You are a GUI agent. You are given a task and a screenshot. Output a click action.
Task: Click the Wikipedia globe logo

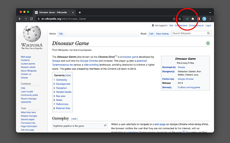[32, 33]
